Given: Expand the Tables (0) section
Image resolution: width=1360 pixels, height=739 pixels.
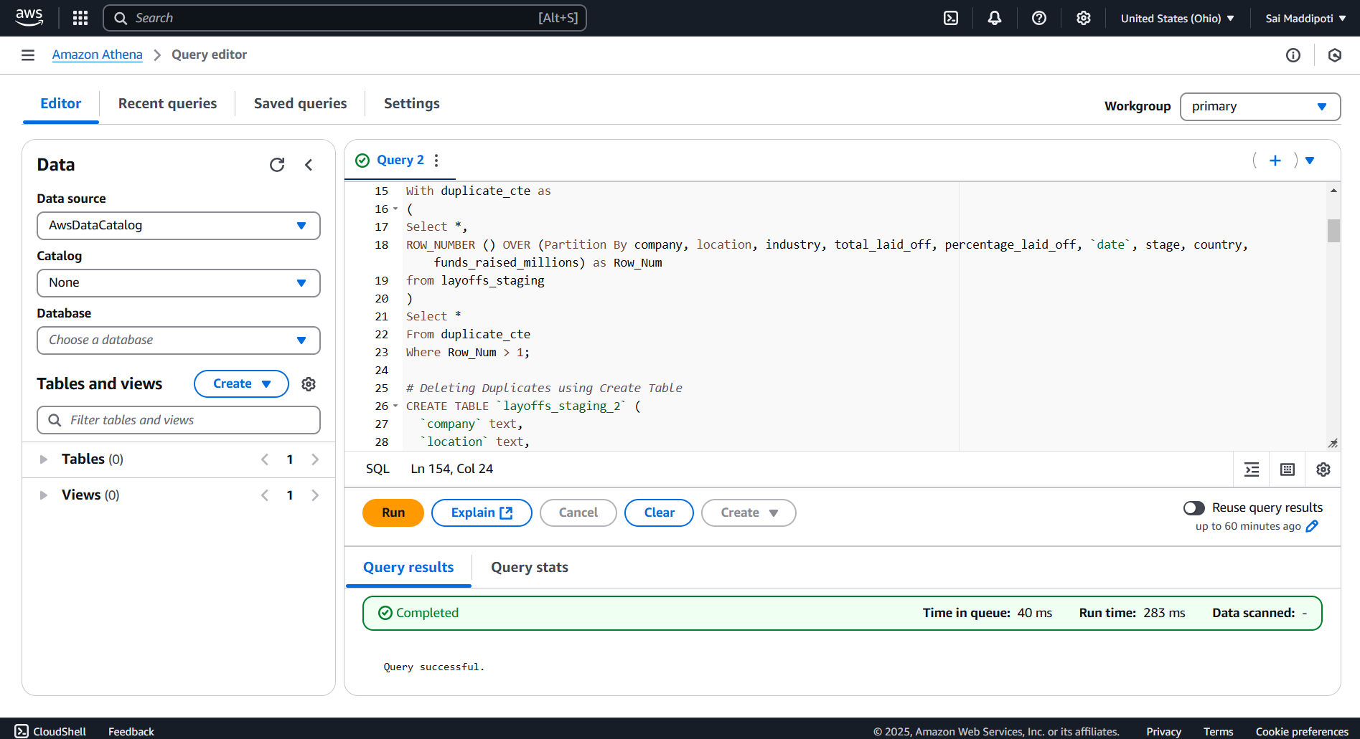Looking at the screenshot, I should pyautogui.click(x=43, y=459).
